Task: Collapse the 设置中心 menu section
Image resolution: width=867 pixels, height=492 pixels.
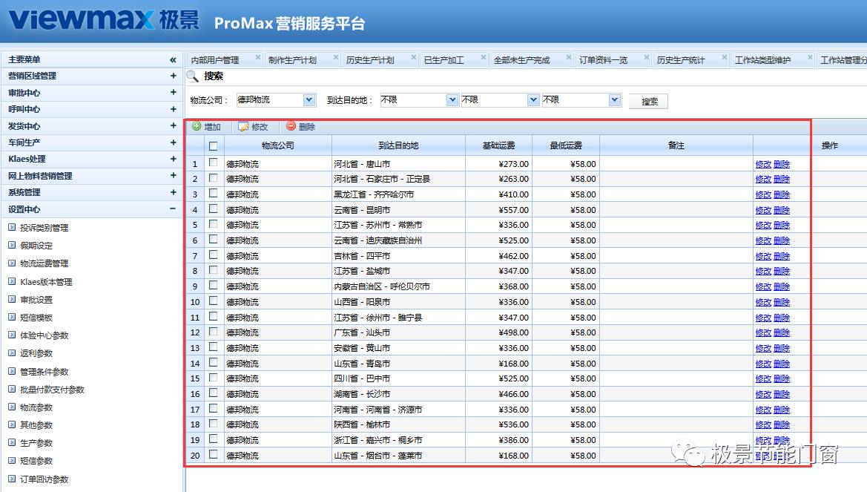Action: (173, 209)
